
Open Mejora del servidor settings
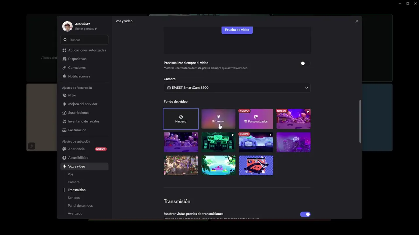tap(84, 104)
